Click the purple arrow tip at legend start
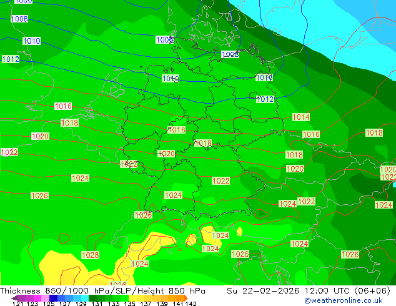Image resolution: width=396 pixels, height=306 pixels. [x=14, y=298]
